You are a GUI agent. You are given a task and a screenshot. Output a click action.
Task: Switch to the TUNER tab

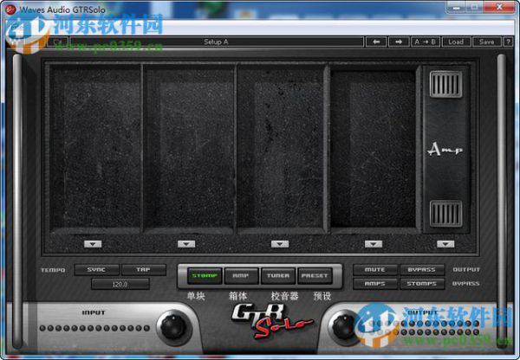point(278,275)
